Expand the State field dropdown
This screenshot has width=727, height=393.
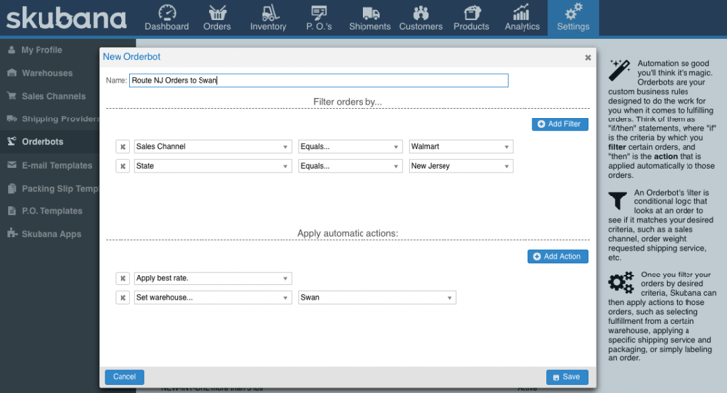point(213,166)
